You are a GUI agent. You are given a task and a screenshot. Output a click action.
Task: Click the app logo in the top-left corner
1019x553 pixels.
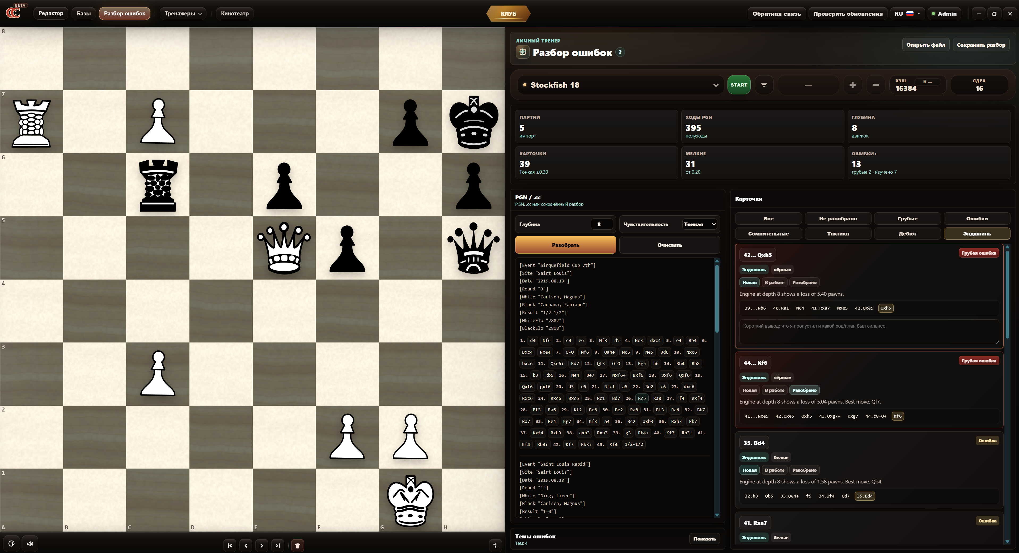pos(14,13)
